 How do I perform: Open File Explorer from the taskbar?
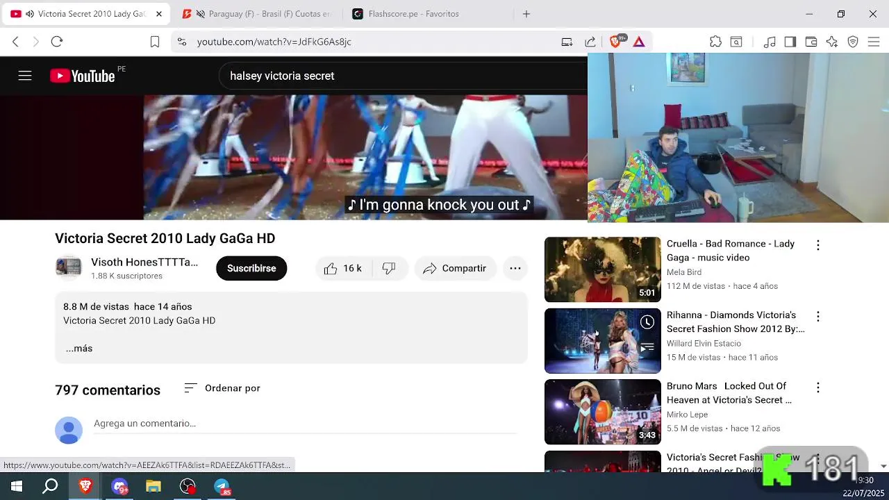point(153,486)
